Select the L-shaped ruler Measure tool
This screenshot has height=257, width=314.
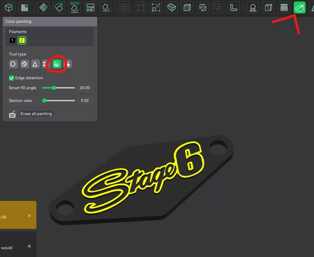click(234, 7)
